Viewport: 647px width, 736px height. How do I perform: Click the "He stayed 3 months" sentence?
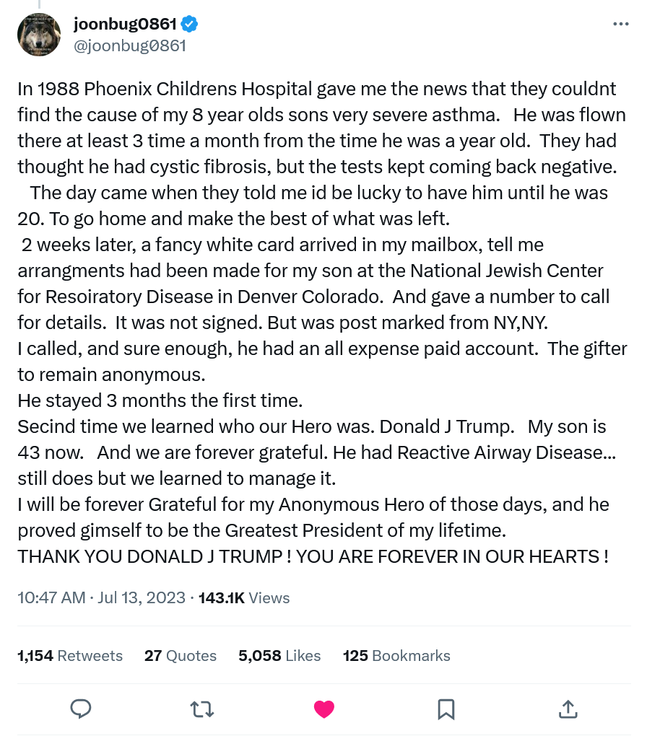[x=160, y=400]
